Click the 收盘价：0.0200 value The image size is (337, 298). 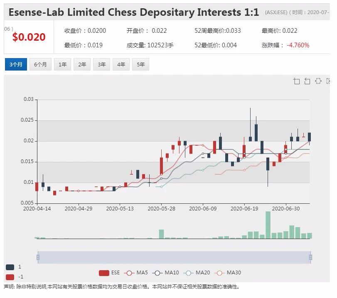(85, 31)
